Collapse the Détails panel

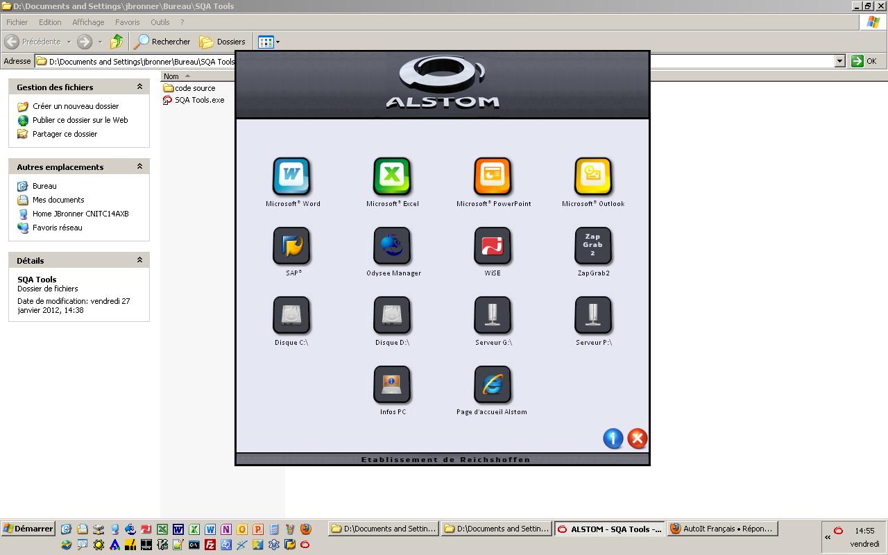[139, 260]
